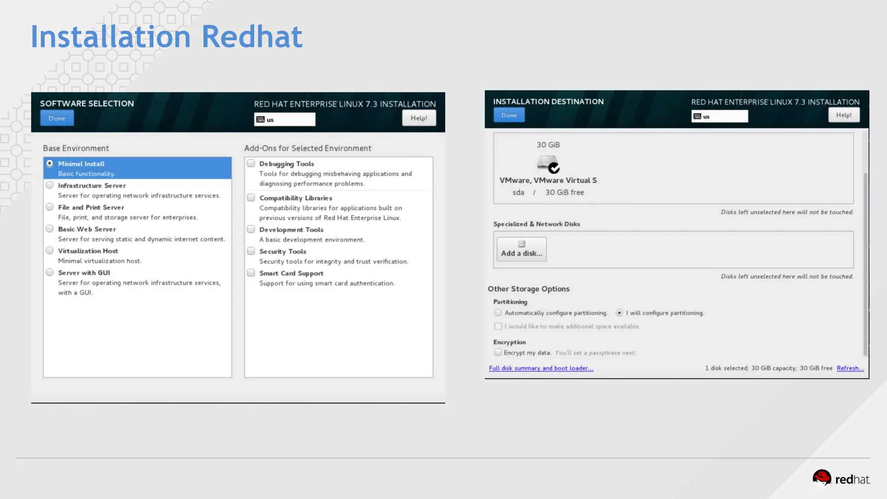Enable Debugging Tools add-on
This screenshot has width=887, height=499.
coord(251,163)
